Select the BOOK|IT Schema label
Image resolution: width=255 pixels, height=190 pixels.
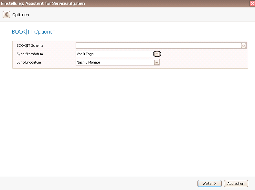pyautogui.click(x=30, y=45)
